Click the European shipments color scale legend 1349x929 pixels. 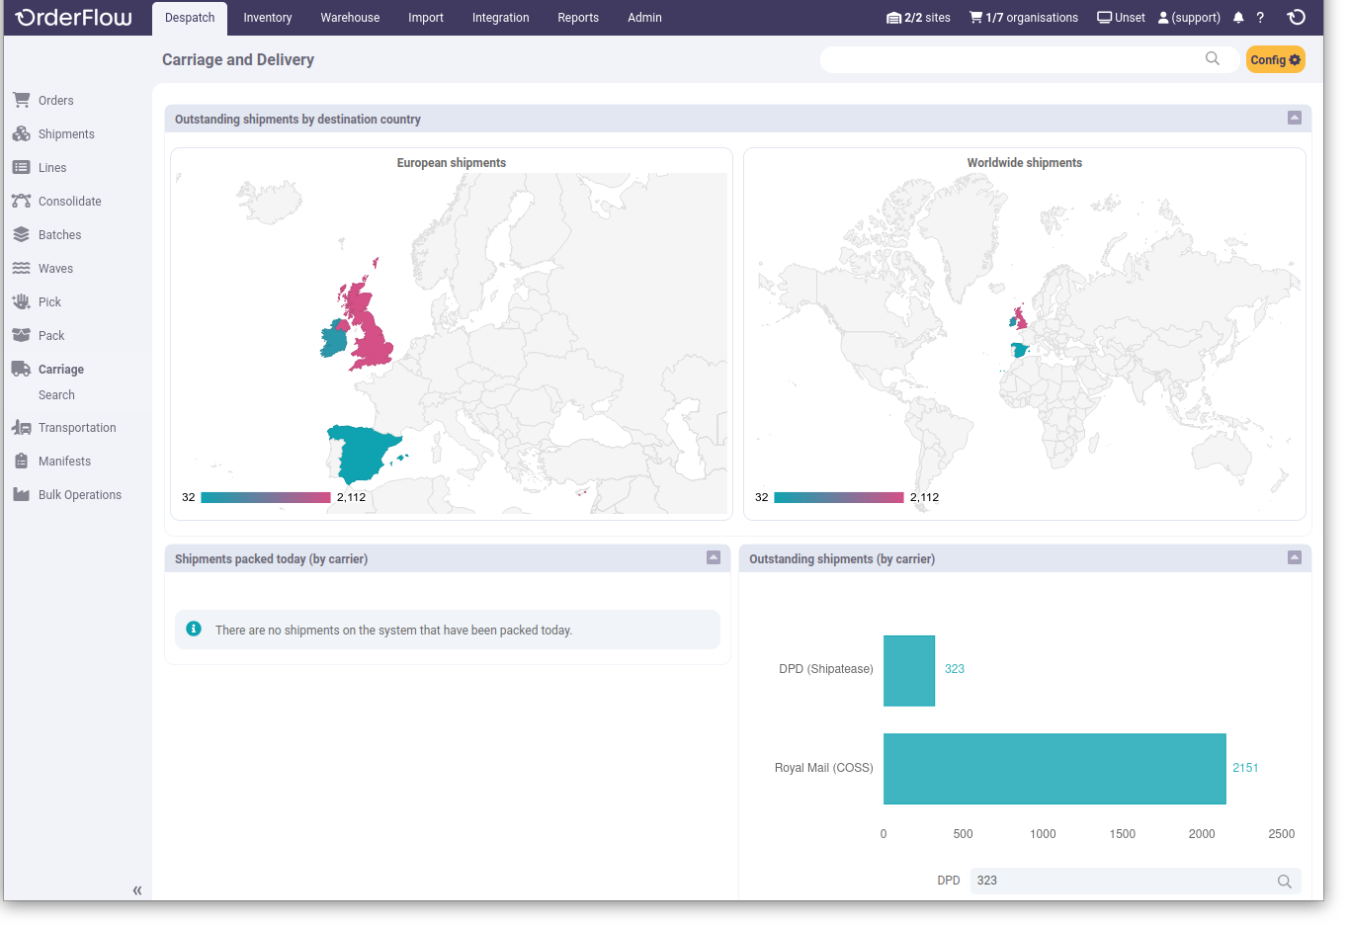pyautogui.click(x=266, y=497)
